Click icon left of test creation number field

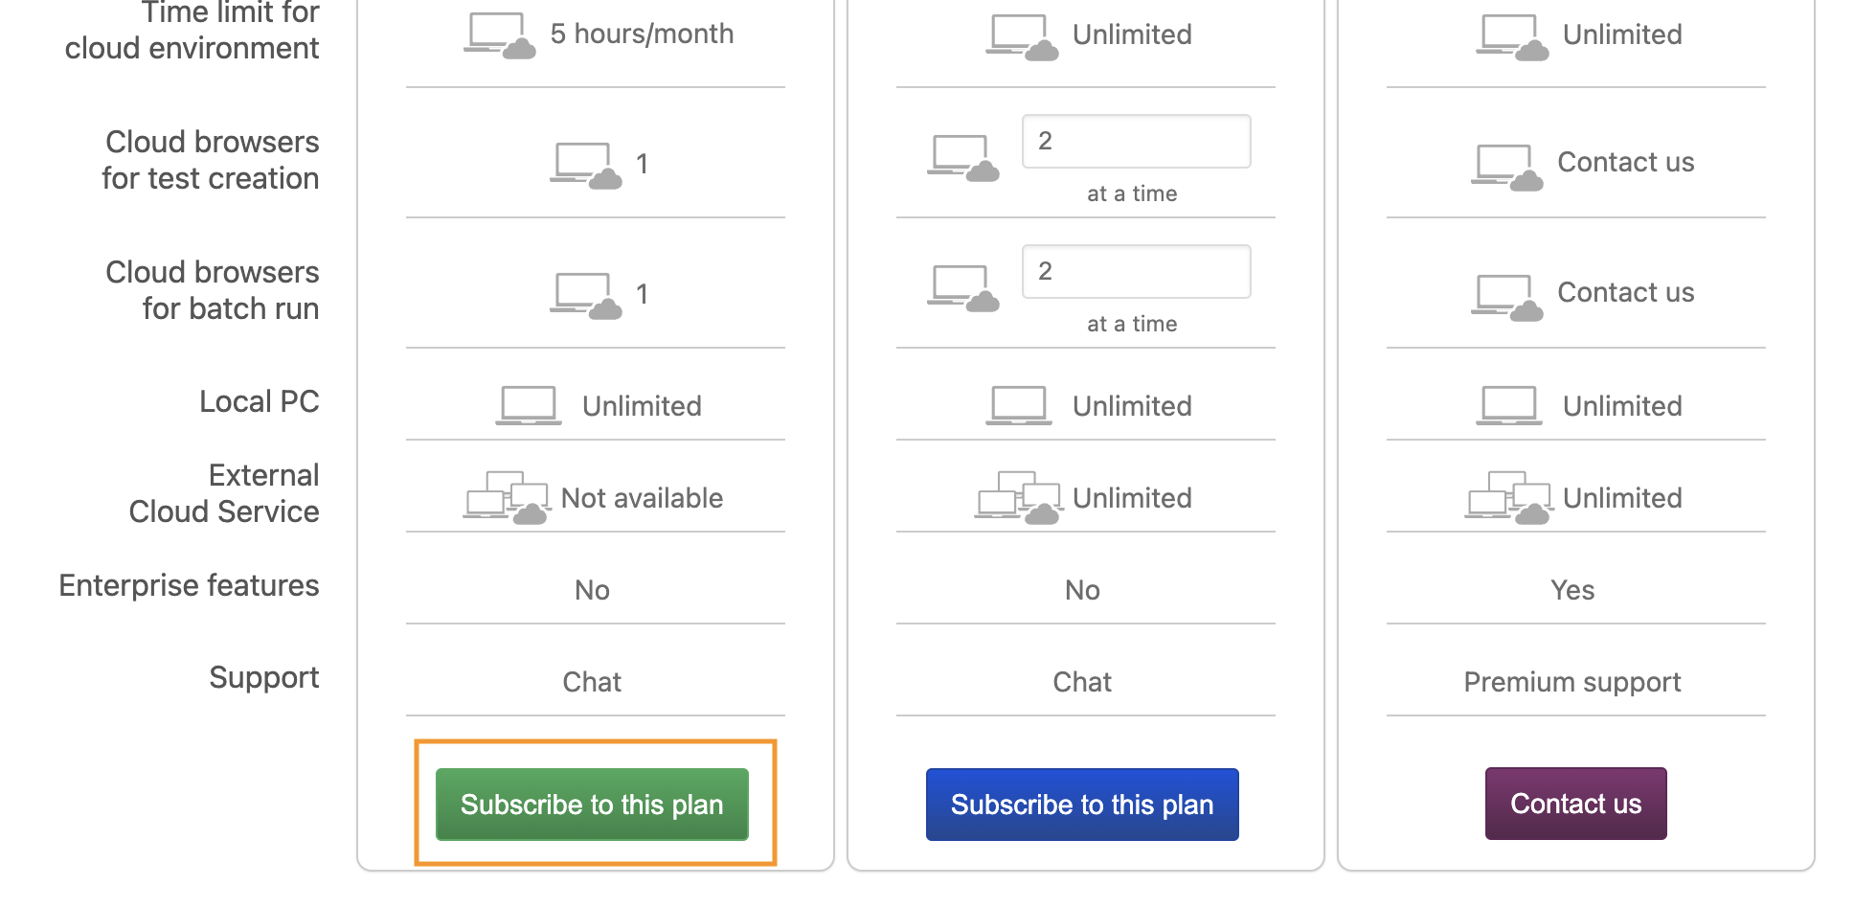962,158
